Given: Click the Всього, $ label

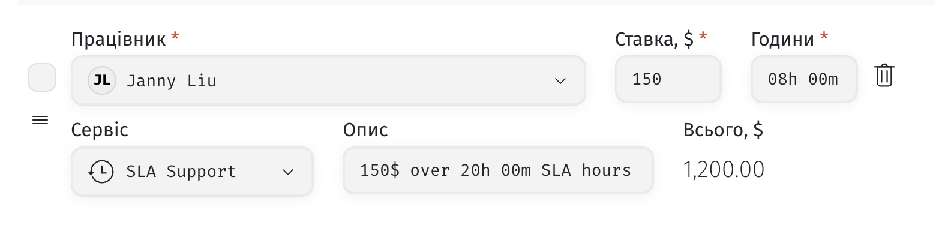Looking at the screenshot, I should [x=723, y=130].
